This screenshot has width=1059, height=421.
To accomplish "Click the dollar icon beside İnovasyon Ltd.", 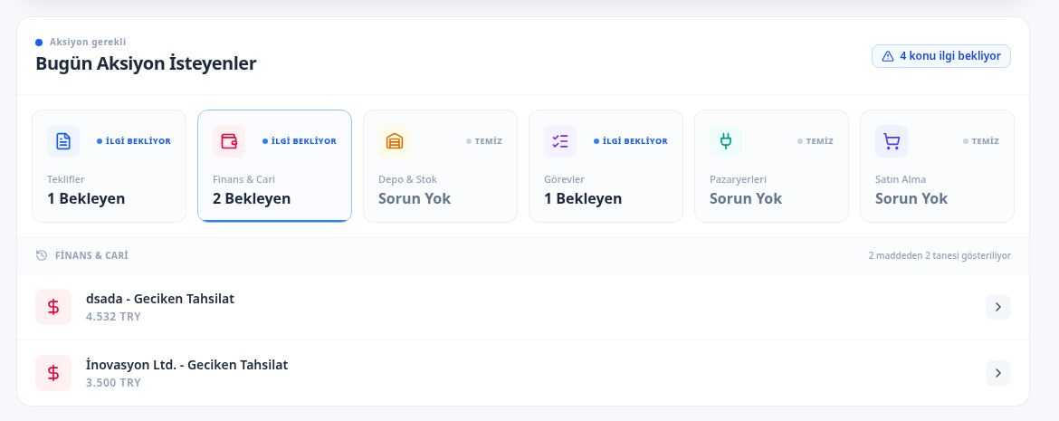I will click(53, 373).
